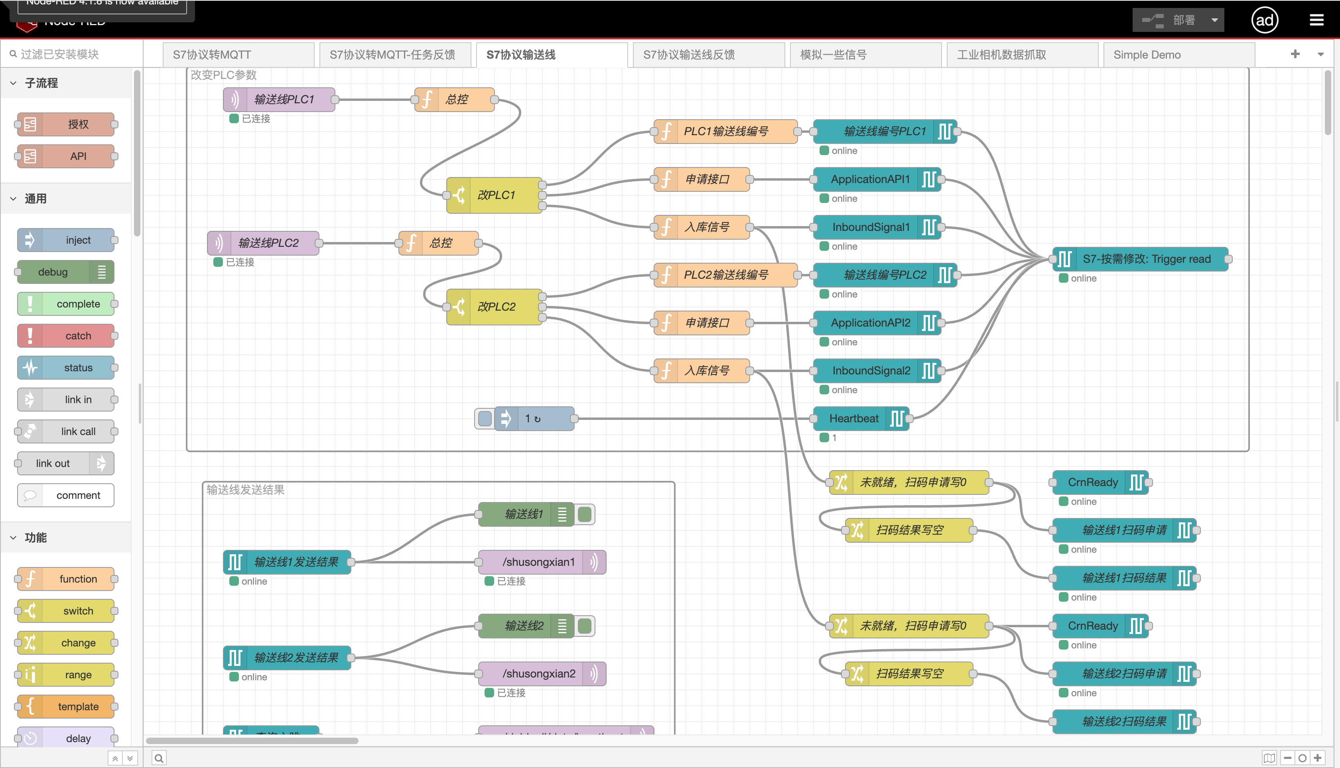Select the 输送线2扫码结果 S7 node
The height and width of the screenshot is (768, 1340).
[x=1124, y=722]
